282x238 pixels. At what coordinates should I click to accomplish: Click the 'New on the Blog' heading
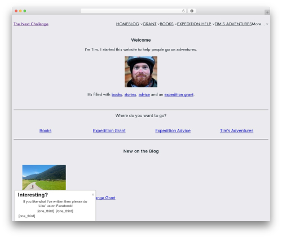pos(141,151)
